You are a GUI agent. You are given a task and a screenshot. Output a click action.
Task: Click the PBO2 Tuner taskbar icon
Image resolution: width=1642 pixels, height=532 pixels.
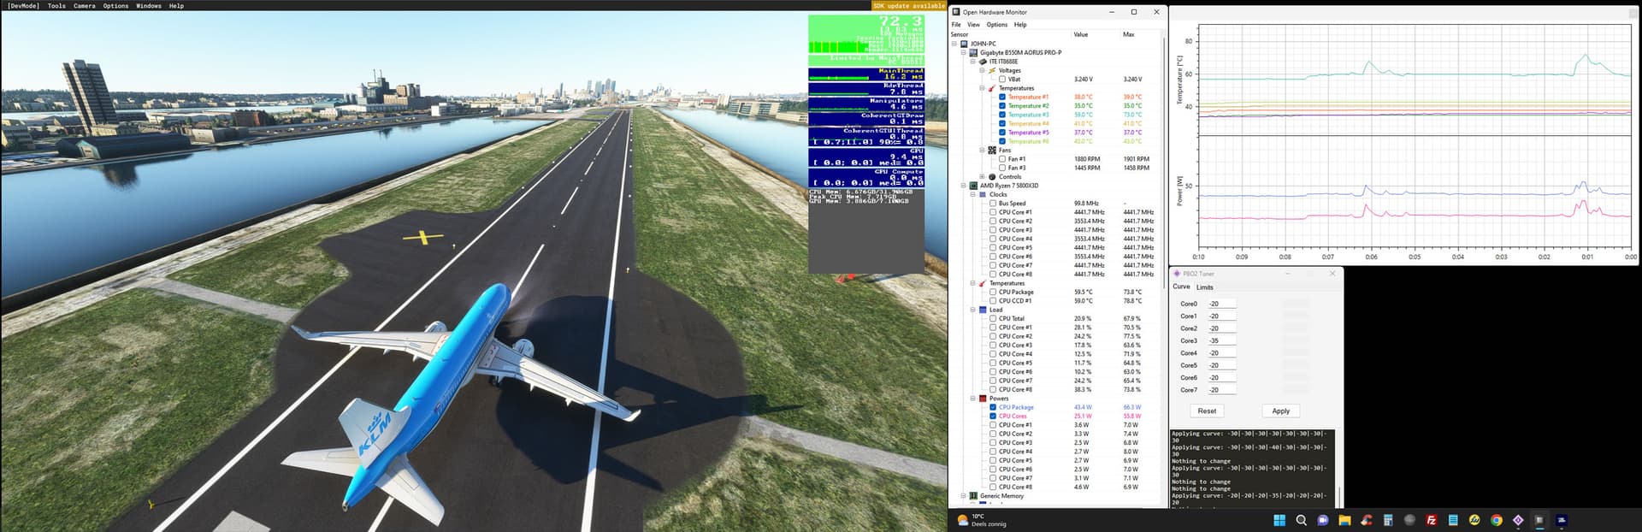1518,520
